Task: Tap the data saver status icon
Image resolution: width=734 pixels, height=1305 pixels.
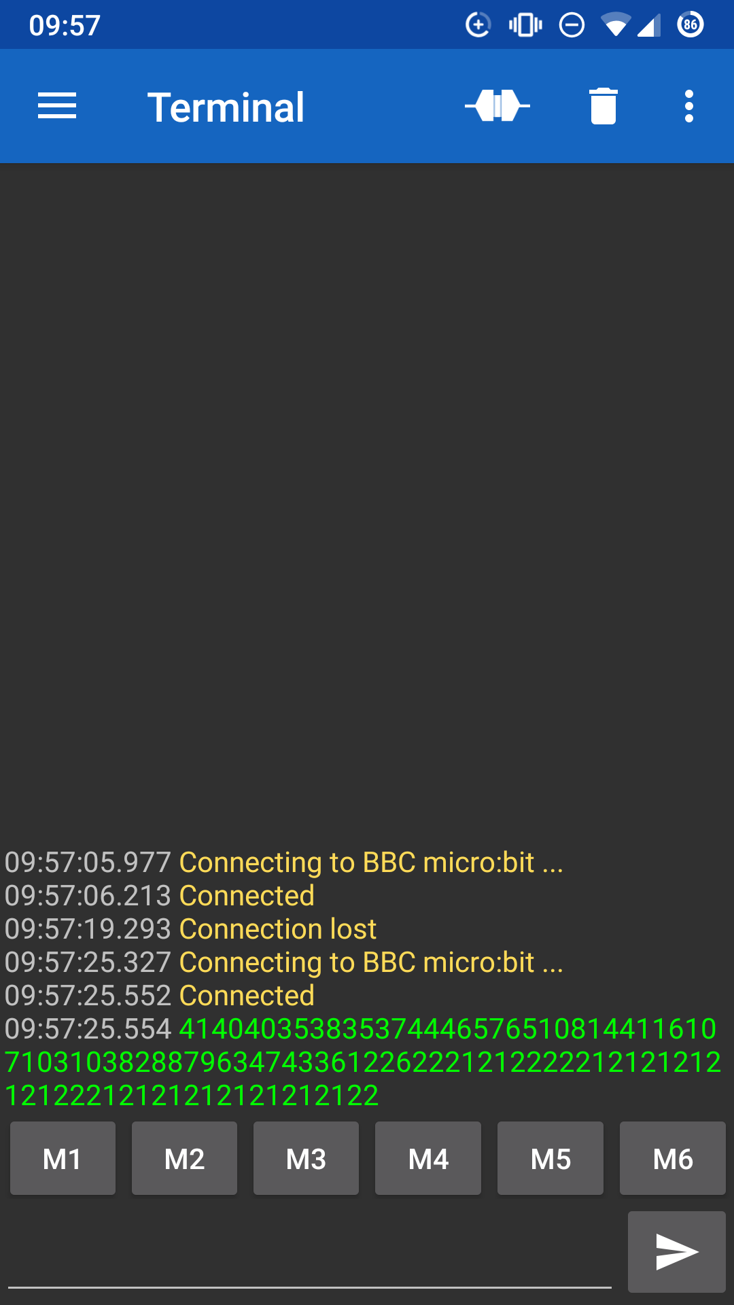Action: coord(478,25)
